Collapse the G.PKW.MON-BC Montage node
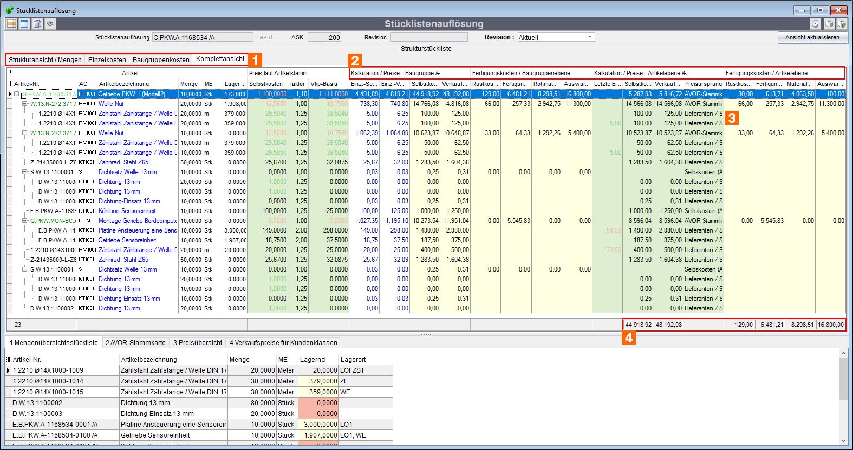This screenshot has width=853, height=450. point(24,221)
